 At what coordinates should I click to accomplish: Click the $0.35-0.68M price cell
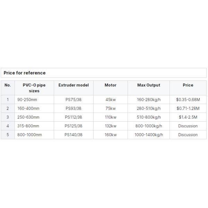(188, 99)
